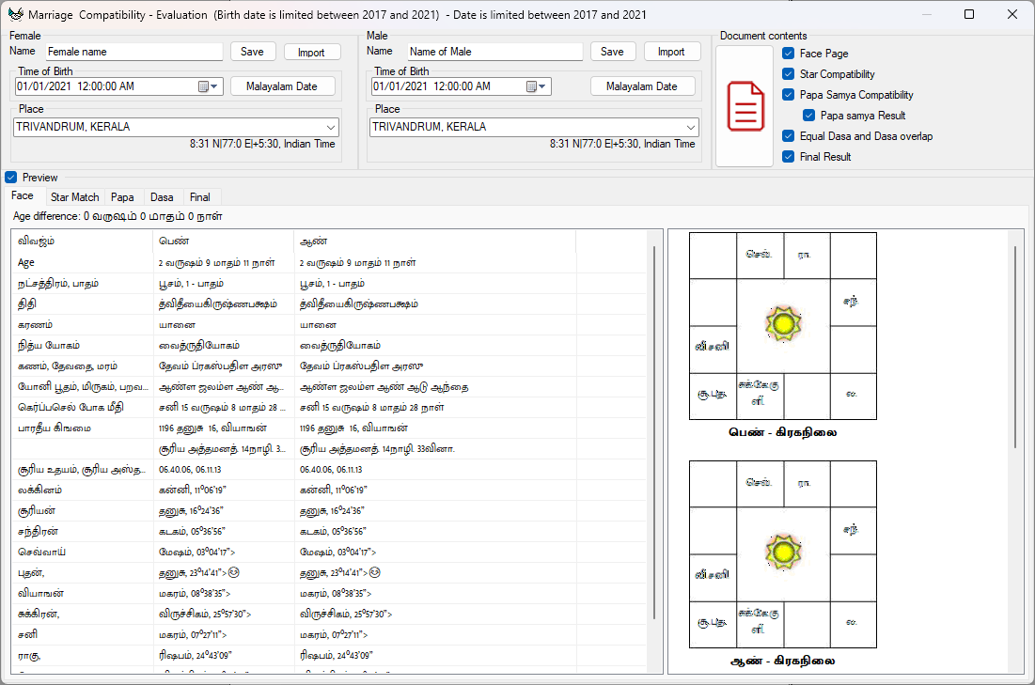Click the details table vertical scrollbar

654,432
